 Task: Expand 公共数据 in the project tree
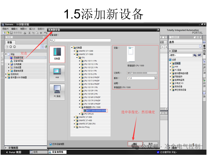9,64
